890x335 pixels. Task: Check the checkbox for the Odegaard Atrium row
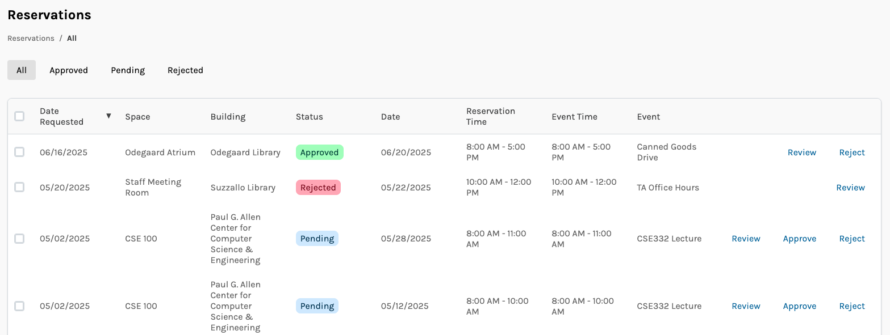[19, 152]
